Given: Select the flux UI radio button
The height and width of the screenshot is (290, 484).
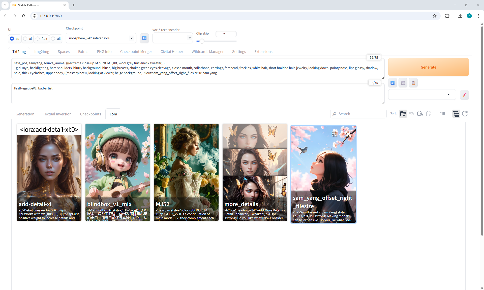Looking at the screenshot, I should (38, 39).
